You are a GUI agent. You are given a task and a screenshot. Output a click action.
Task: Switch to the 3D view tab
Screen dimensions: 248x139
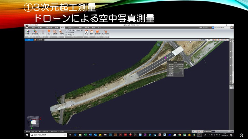click(29, 40)
